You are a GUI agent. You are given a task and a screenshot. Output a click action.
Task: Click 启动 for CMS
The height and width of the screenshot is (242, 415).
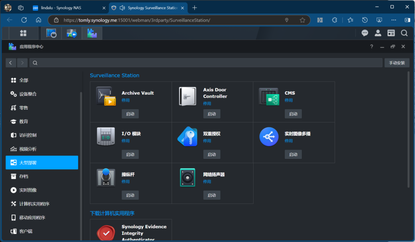click(293, 114)
